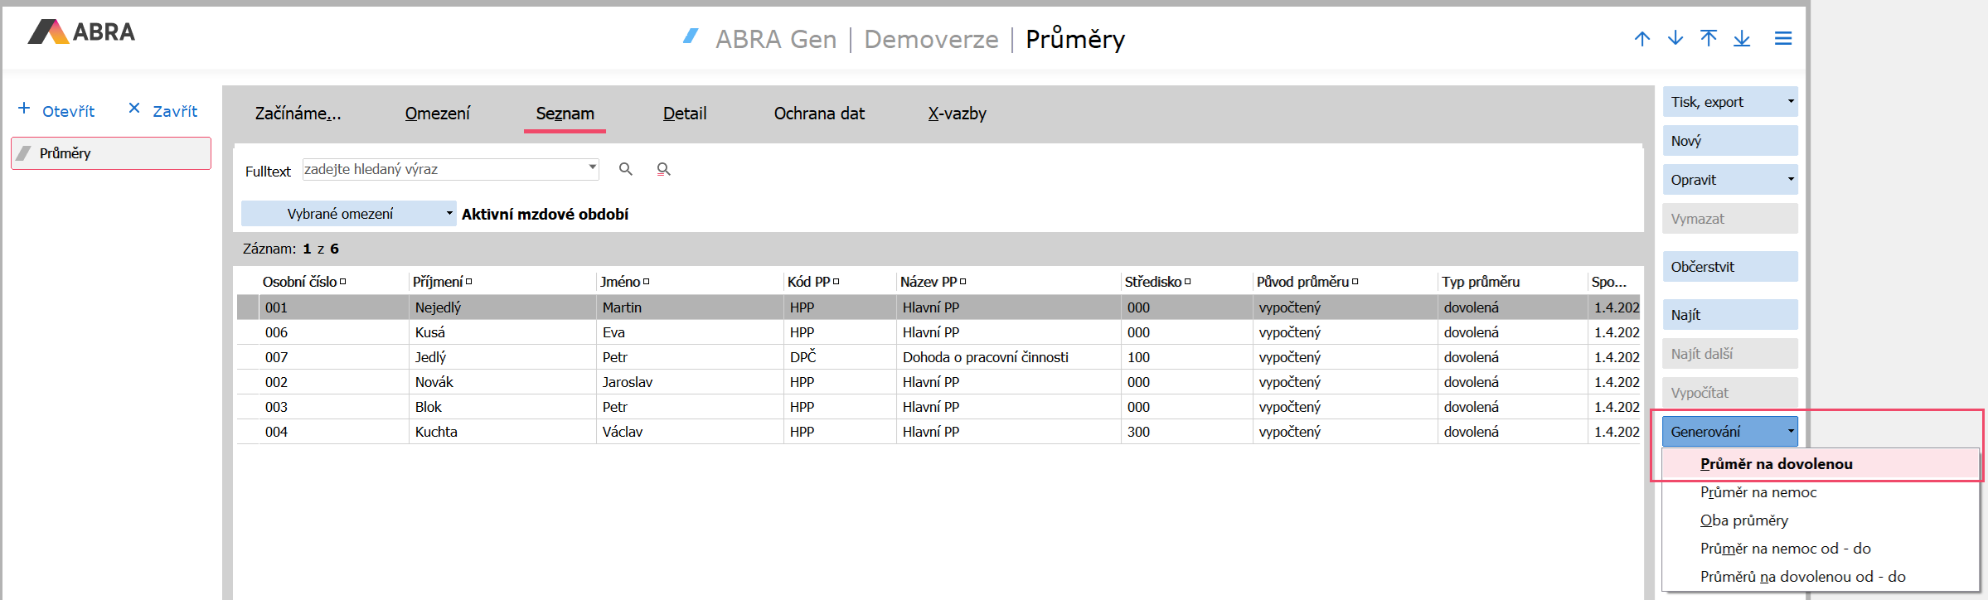
Task: Open the Vybrané omezení dropdown
Action: pos(449,214)
